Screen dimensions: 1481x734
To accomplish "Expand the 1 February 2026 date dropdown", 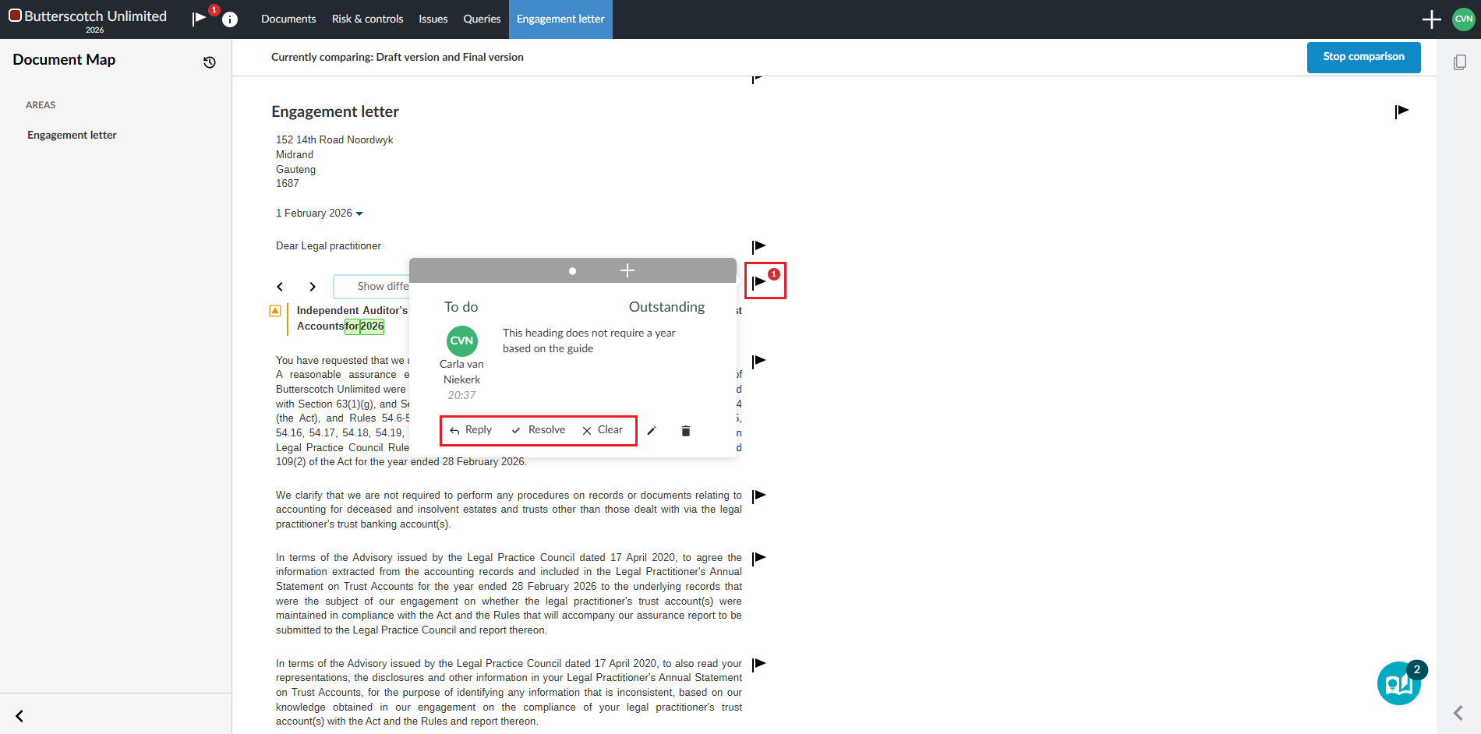I will pyautogui.click(x=359, y=213).
